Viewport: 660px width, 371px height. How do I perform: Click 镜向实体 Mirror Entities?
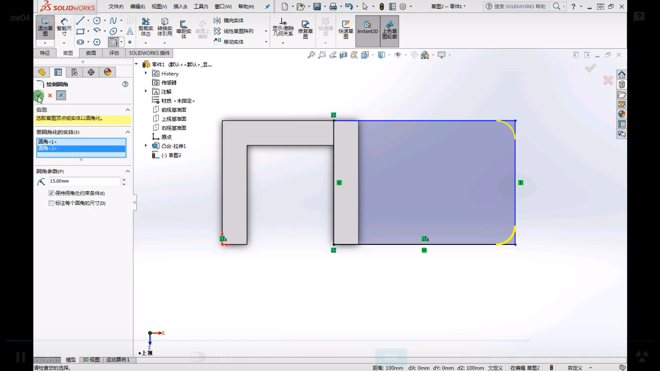coord(229,21)
